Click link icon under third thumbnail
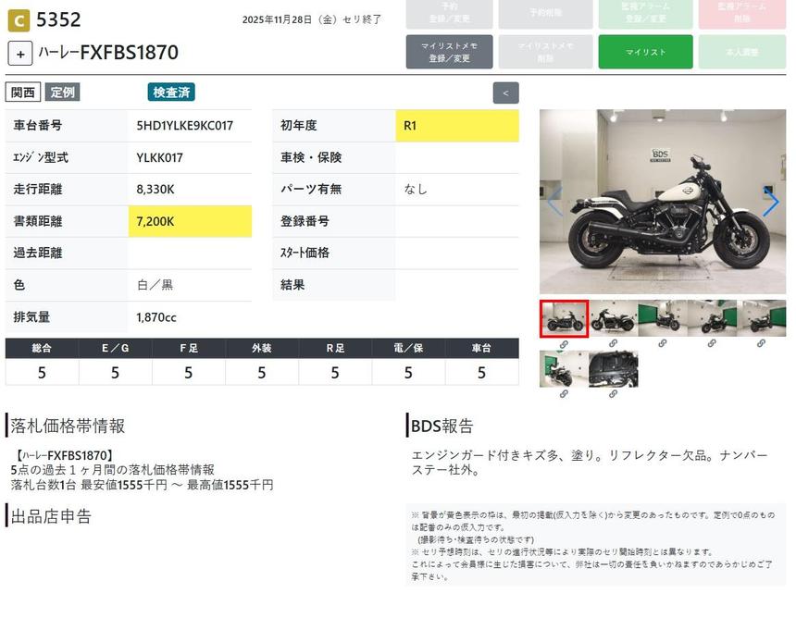 click(x=663, y=344)
